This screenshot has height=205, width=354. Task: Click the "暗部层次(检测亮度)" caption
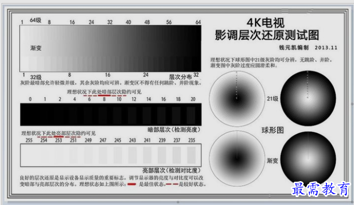point(174,130)
